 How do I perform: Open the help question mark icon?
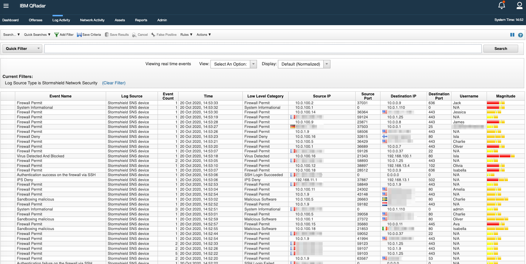pos(520,35)
